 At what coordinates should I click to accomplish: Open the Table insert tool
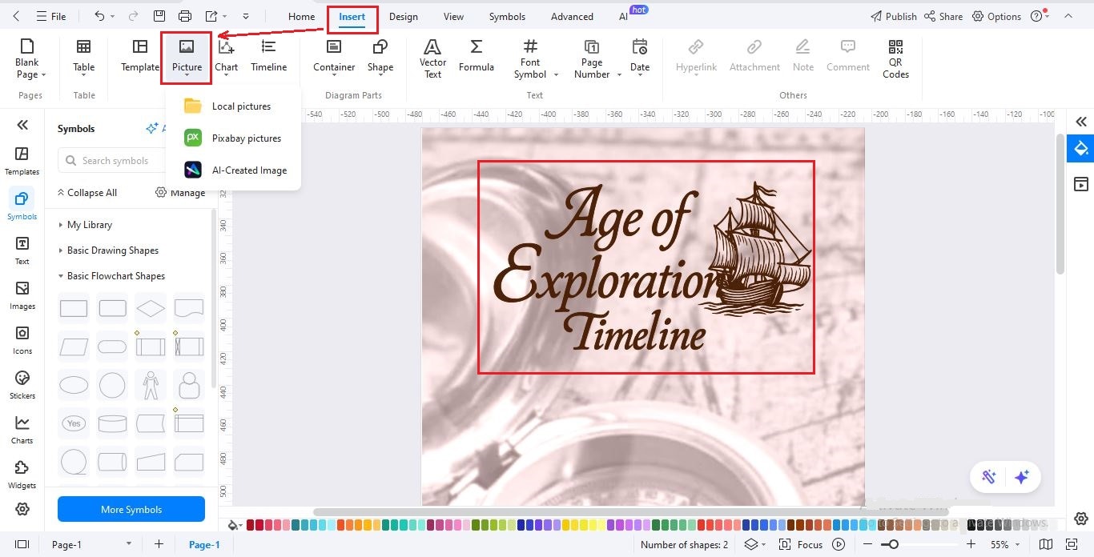83,56
